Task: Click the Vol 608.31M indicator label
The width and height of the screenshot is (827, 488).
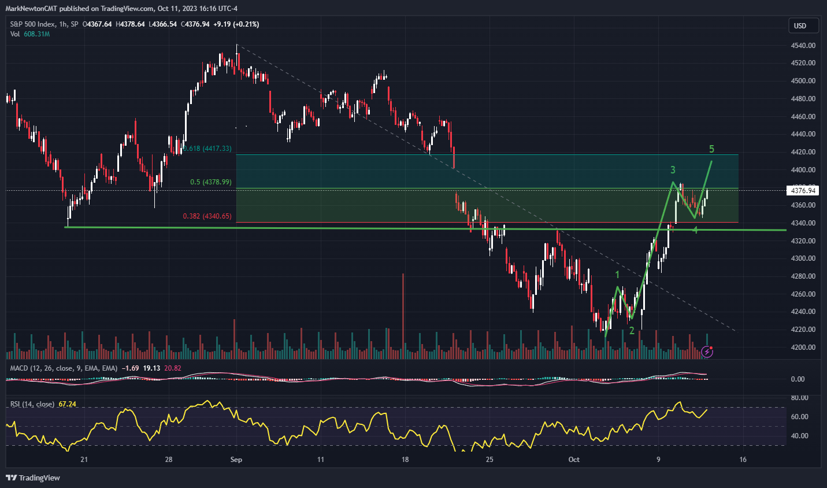Action: [x=30, y=34]
